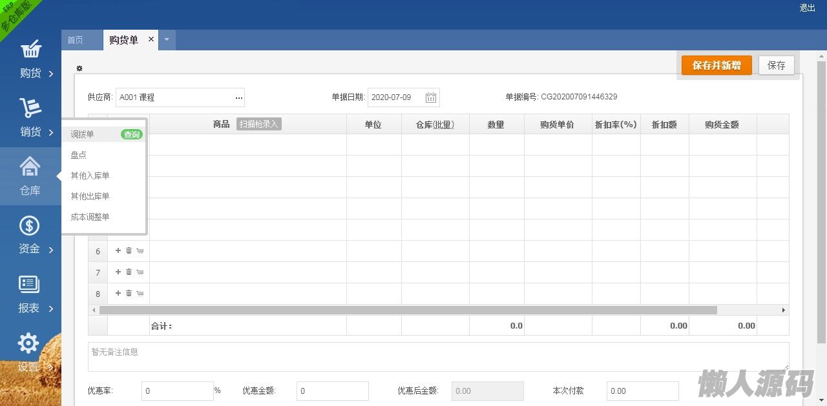Open the 销货 sales cart icon

point(30,108)
